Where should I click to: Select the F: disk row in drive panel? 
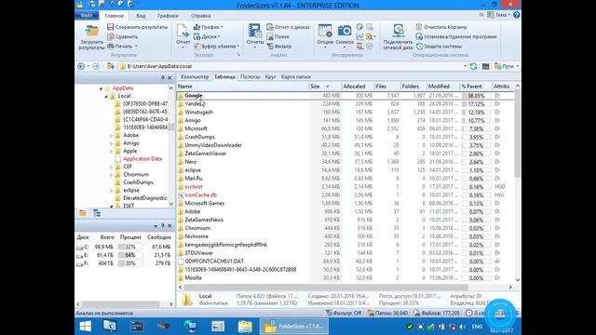click(x=124, y=263)
